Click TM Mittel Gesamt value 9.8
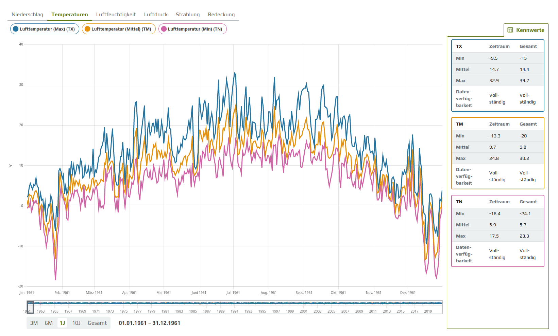 pos(523,147)
